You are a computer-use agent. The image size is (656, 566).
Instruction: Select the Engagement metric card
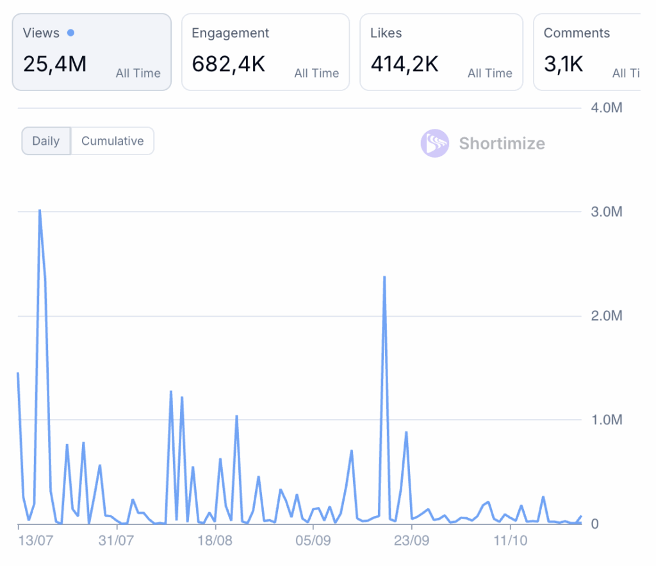click(265, 52)
